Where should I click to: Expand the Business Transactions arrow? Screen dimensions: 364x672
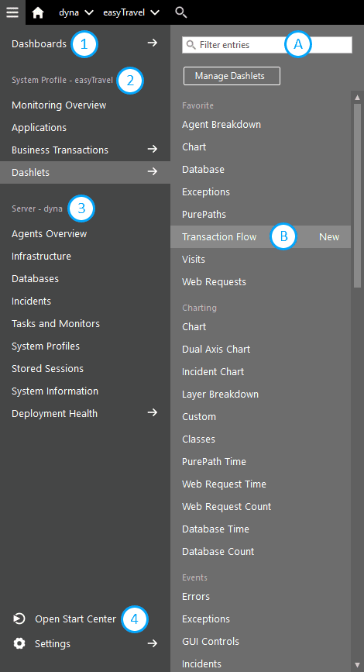coord(153,149)
